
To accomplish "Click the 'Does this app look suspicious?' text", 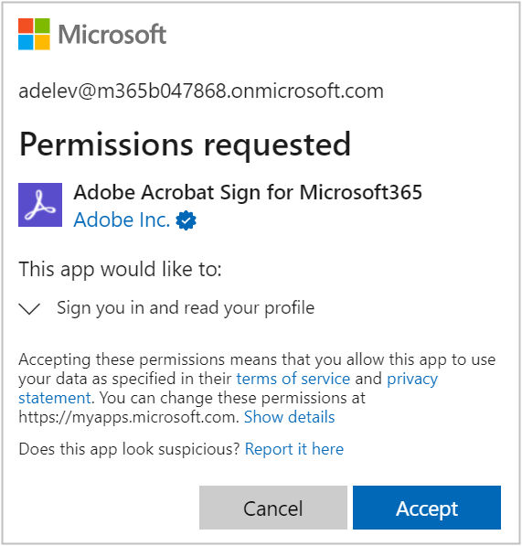I will [x=130, y=449].
